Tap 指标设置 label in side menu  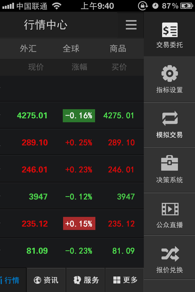pos(170,90)
